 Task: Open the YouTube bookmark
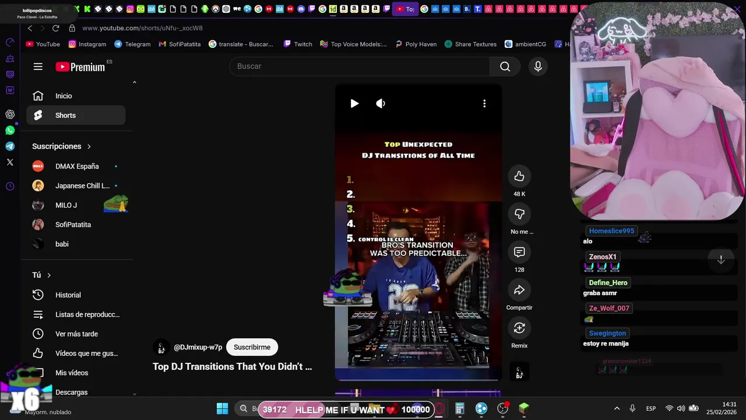[43, 44]
